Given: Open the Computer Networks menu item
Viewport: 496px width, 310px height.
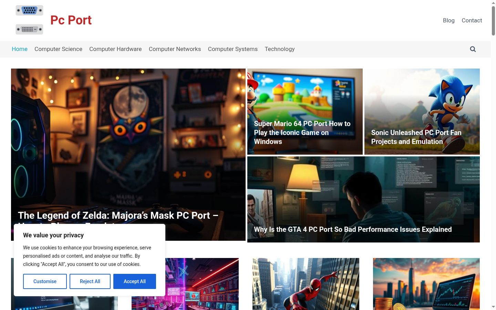Looking at the screenshot, I should point(175,49).
